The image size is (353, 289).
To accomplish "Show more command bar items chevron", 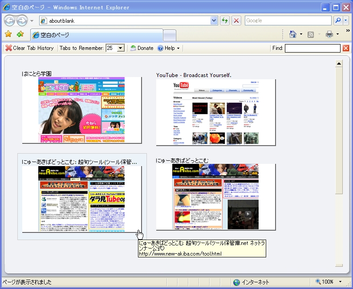I will click(x=348, y=30).
